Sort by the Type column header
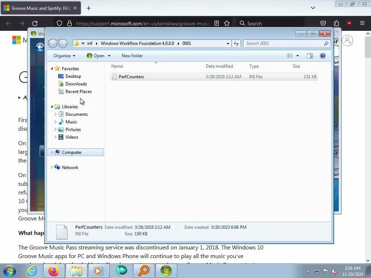 click(x=268, y=66)
